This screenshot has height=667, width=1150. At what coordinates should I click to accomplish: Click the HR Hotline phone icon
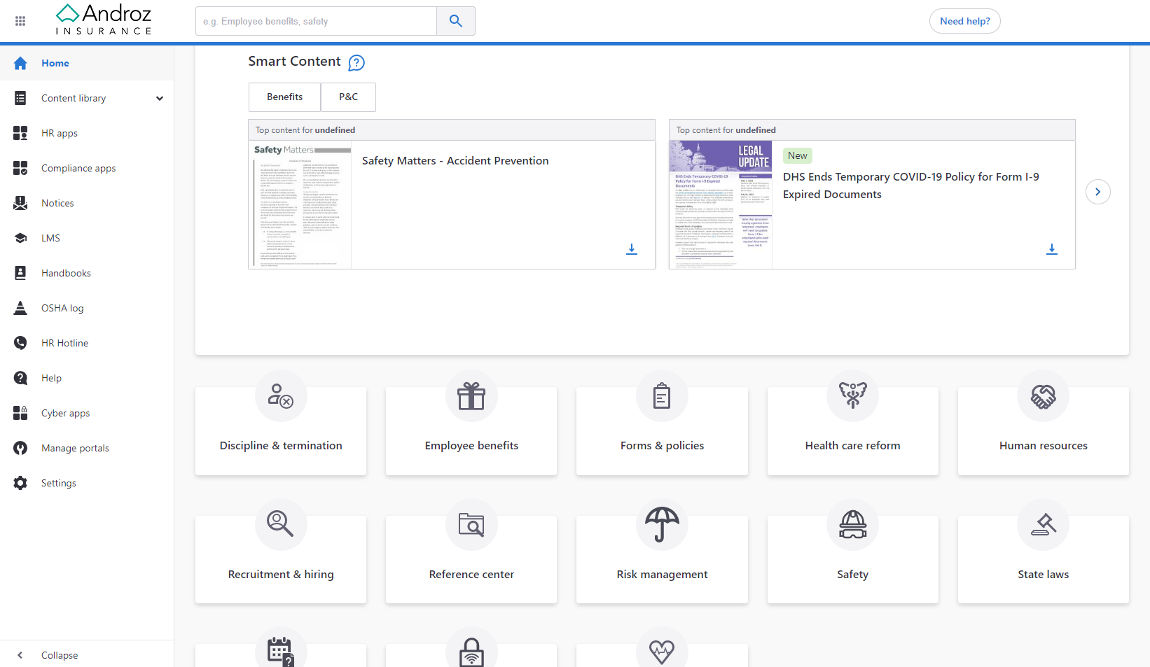(x=20, y=343)
